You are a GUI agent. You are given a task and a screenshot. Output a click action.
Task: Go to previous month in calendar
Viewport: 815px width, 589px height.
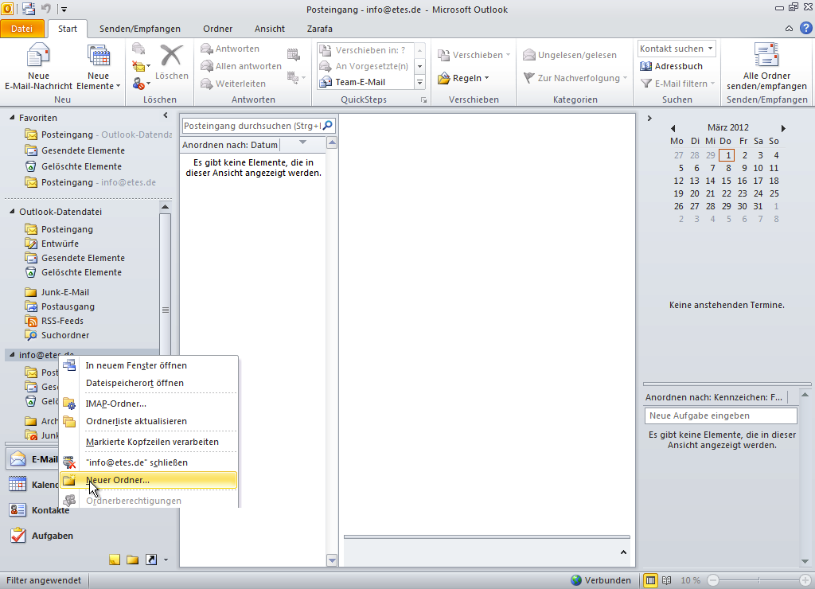point(673,128)
